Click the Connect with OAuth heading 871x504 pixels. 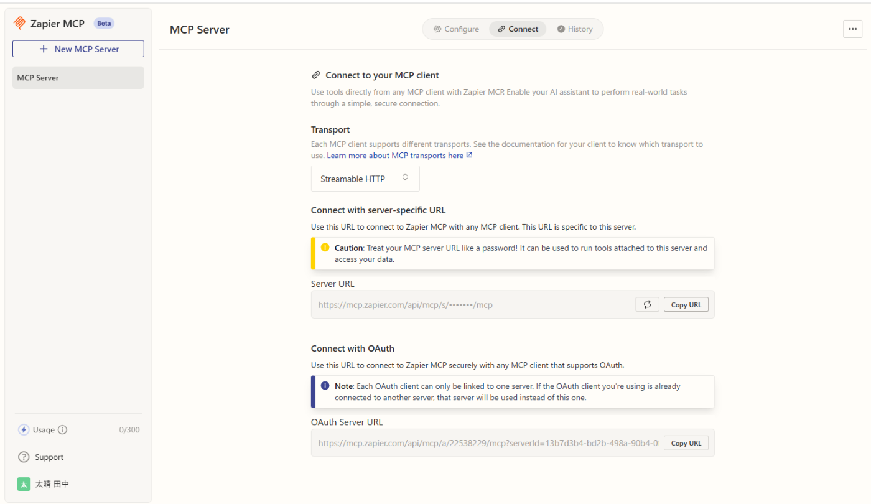pos(353,348)
